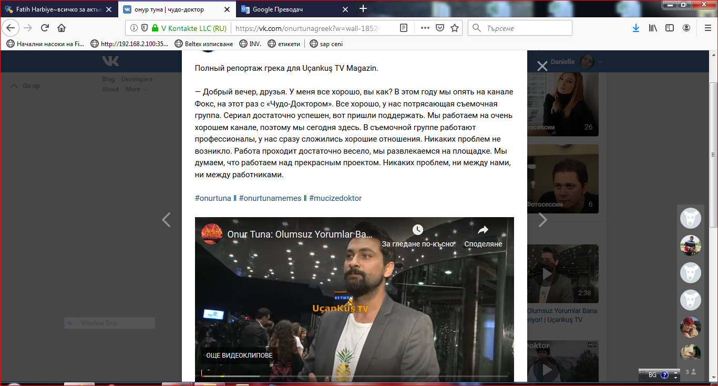Viewport: 718px width, 386px height.
Task: Open Firefox downloads arrow icon
Action: [x=635, y=28]
